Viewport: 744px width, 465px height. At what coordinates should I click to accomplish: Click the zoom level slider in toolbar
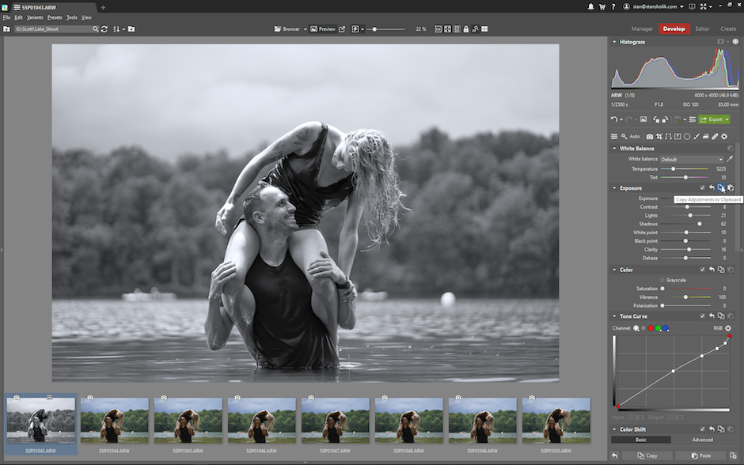coord(385,29)
